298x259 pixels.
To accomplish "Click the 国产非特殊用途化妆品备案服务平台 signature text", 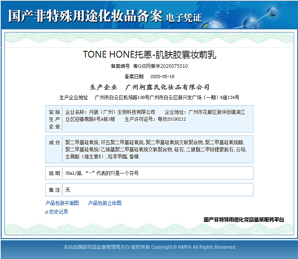I will (244, 220).
